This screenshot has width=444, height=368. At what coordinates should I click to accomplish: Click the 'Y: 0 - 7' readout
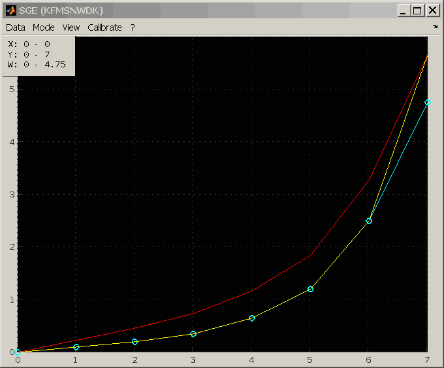coord(29,54)
